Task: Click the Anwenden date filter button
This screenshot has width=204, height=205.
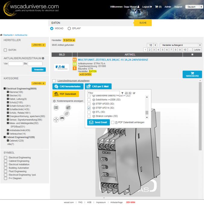Action: (x=39, y=70)
